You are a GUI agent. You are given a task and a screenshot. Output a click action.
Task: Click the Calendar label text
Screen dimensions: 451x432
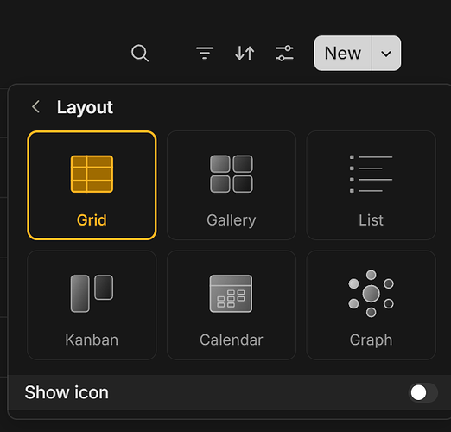tap(232, 340)
